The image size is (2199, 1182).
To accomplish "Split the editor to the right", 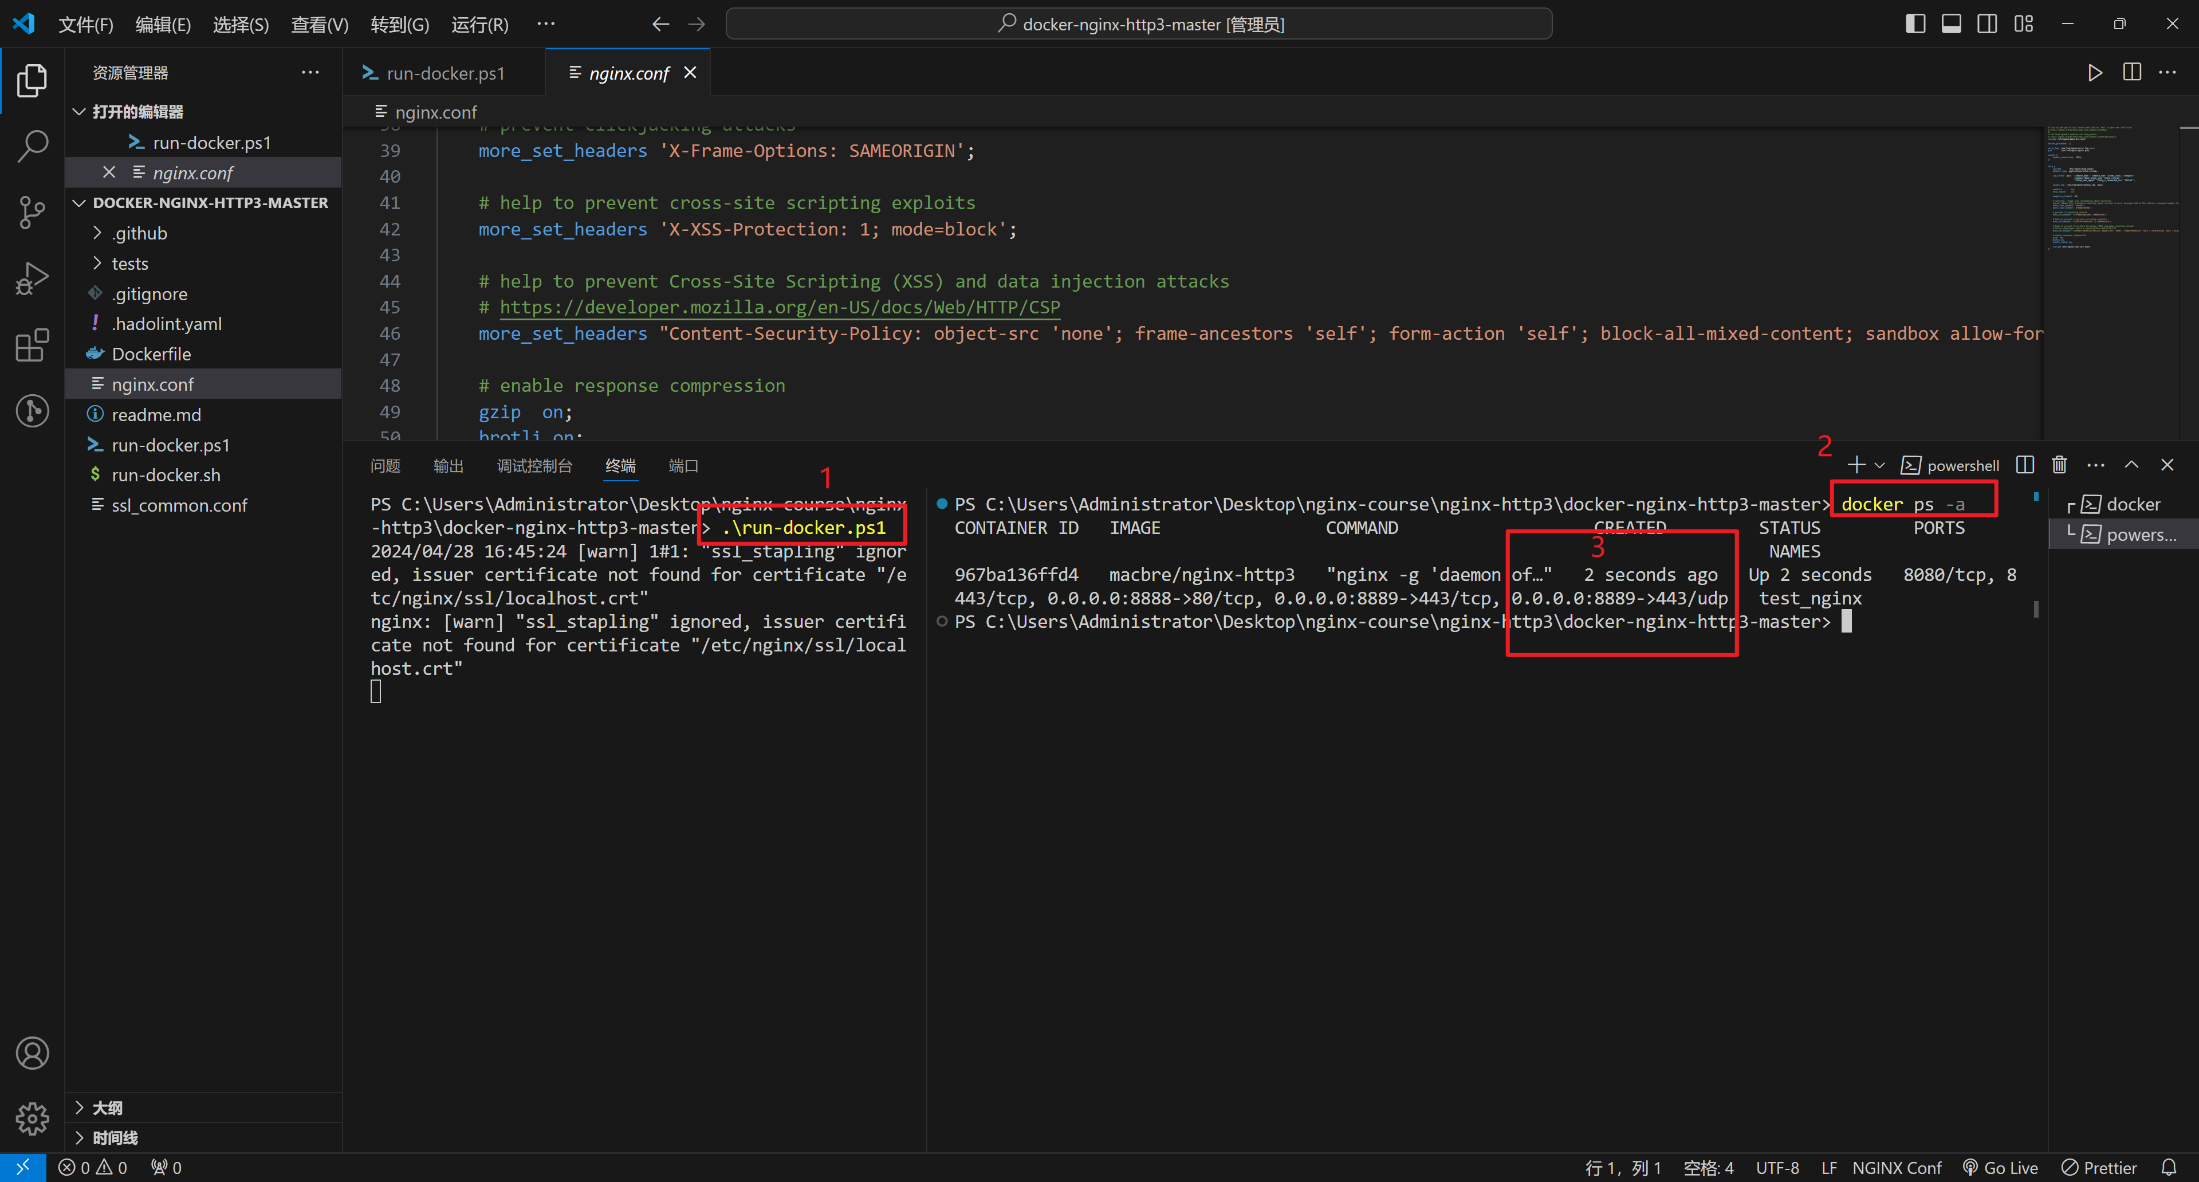I will tap(2131, 73).
